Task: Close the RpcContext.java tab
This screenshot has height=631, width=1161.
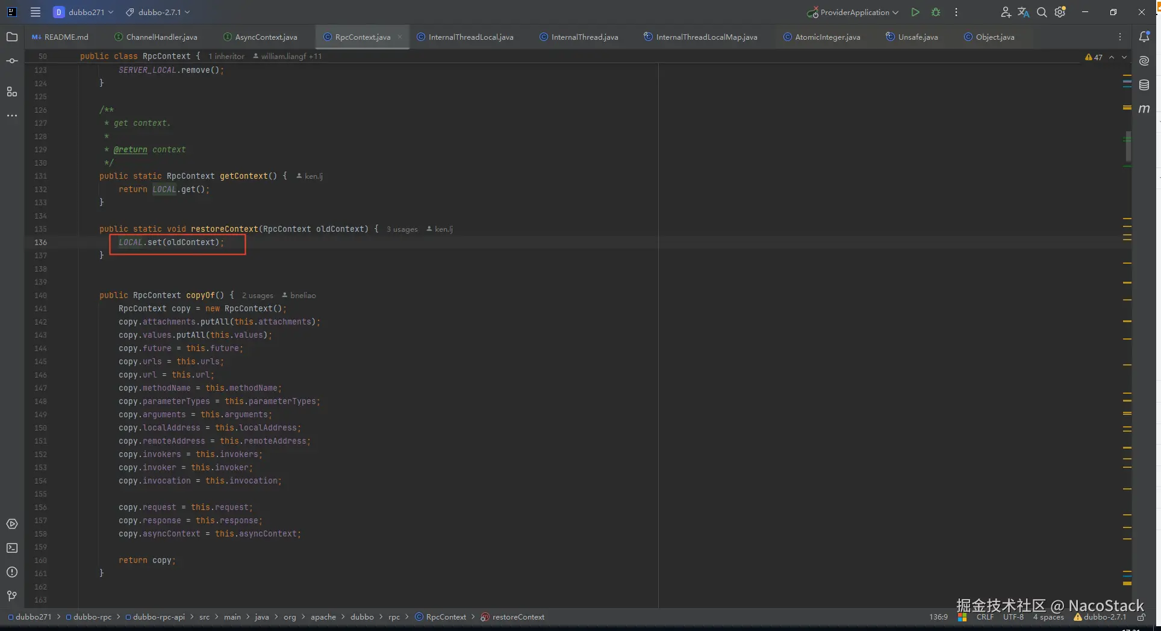Action: pyautogui.click(x=399, y=37)
